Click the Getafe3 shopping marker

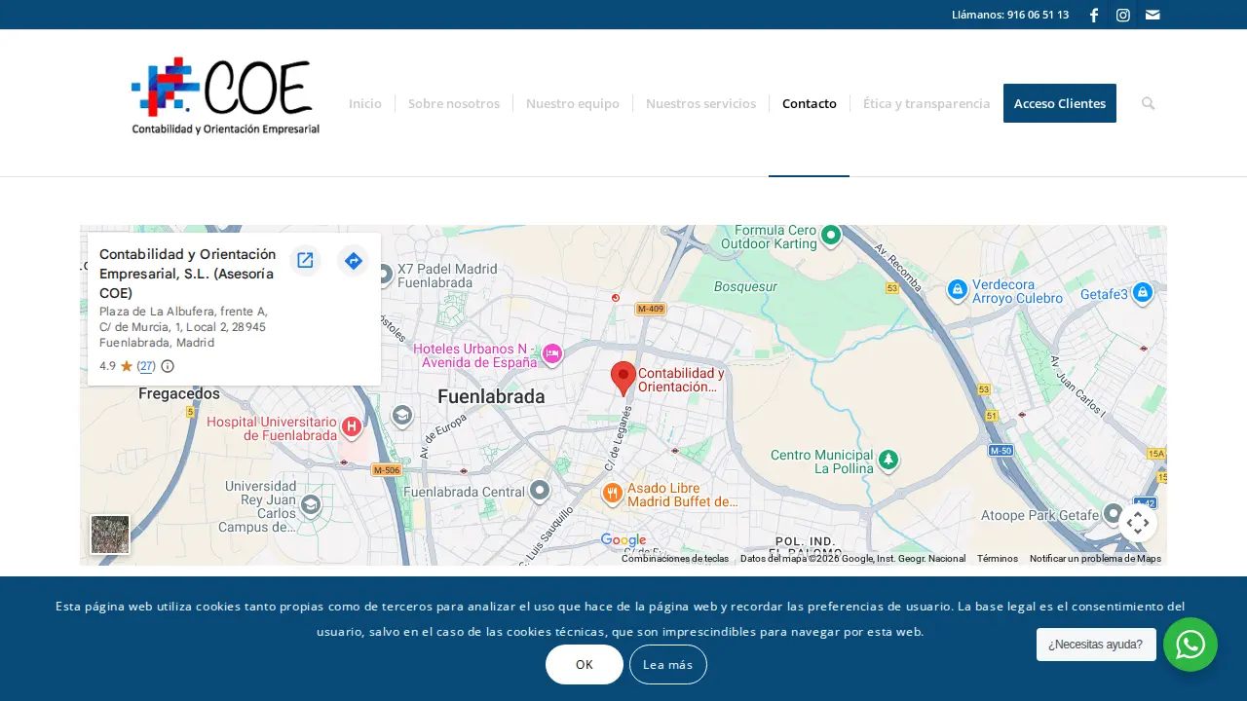[1143, 292]
